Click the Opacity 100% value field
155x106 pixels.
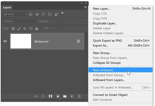pos(54,21)
